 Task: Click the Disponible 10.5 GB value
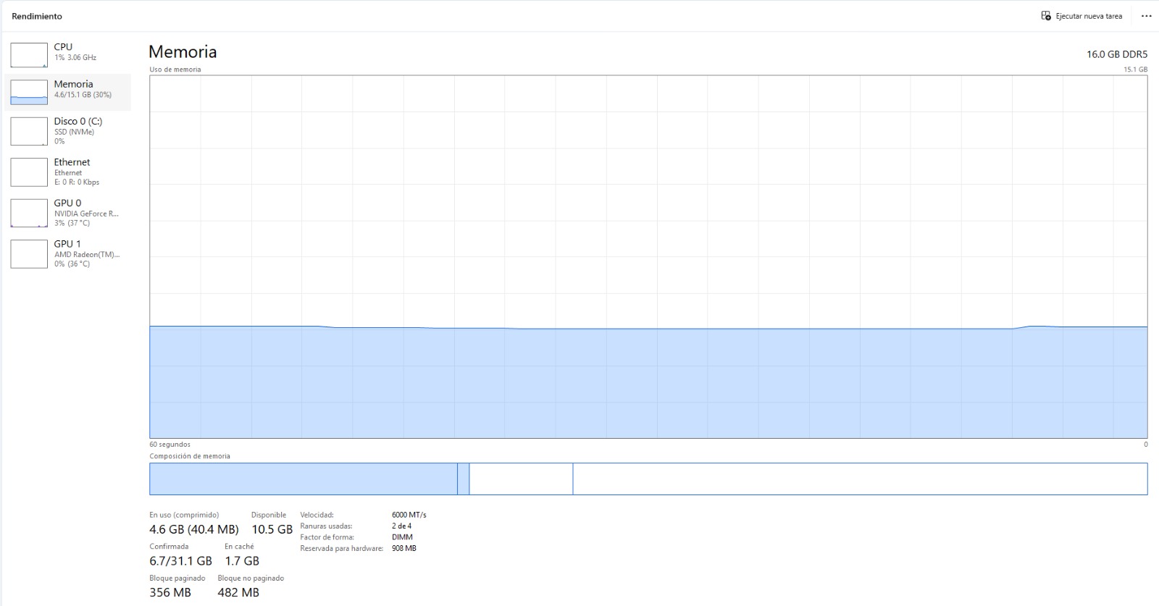pos(272,529)
